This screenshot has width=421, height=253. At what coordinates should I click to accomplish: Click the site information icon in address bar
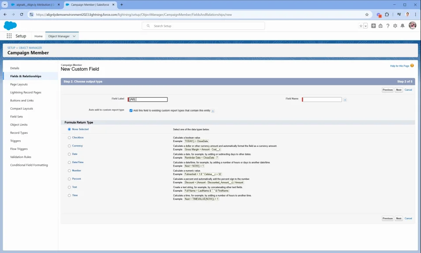click(x=32, y=14)
